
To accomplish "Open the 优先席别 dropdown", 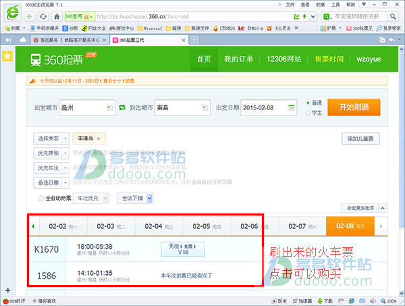I will tap(51, 153).
